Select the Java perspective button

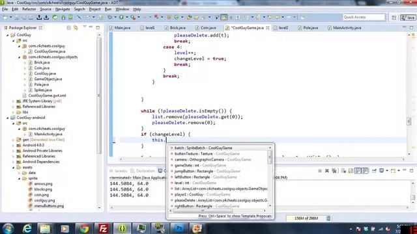pos(409,18)
